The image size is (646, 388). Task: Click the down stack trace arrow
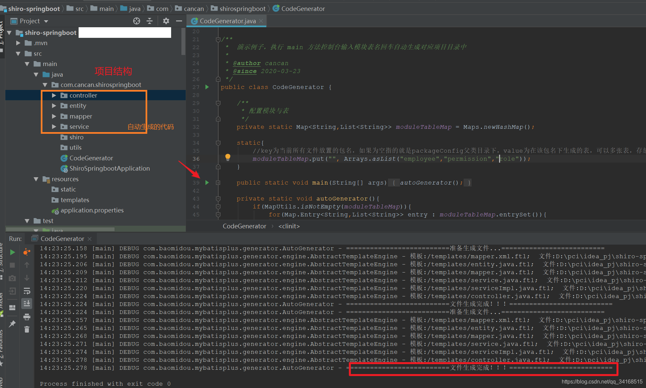tap(27, 278)
